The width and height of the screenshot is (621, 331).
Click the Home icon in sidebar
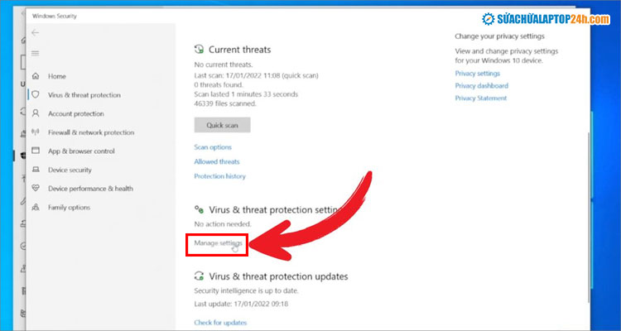tap(35, 76)
